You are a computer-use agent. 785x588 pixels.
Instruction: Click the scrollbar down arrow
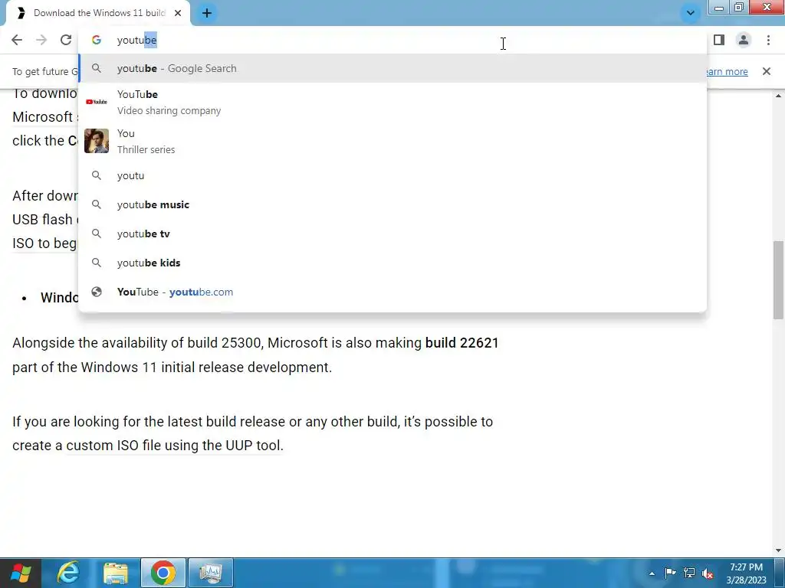coord(778,551)
